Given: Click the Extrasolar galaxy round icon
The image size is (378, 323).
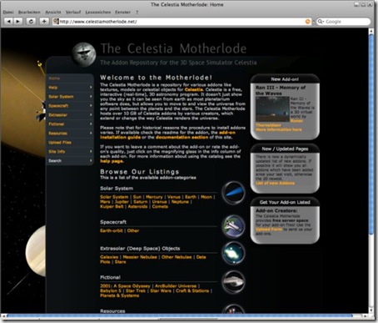Looking at the screenshot, I should tap(233, 253).
